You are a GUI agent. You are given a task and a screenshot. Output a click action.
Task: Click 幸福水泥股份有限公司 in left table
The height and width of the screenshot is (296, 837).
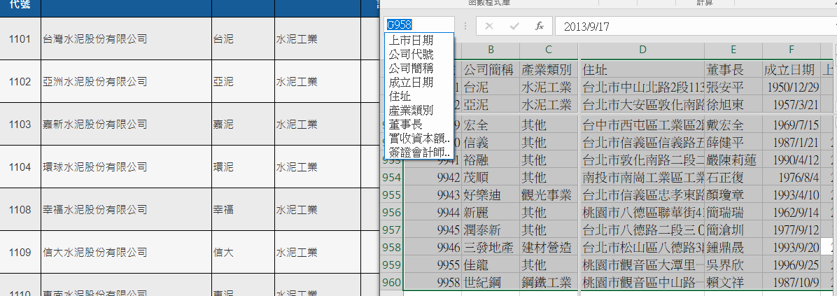click(94, 210)
